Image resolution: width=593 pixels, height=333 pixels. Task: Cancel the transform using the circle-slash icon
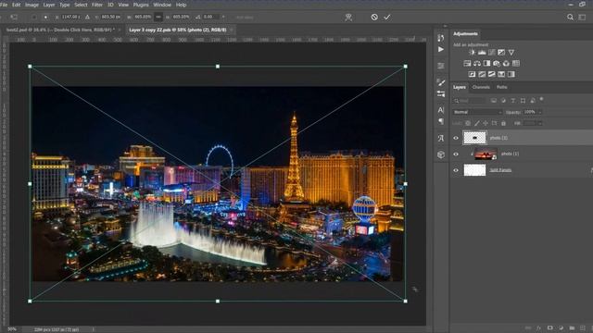[374, 17]
